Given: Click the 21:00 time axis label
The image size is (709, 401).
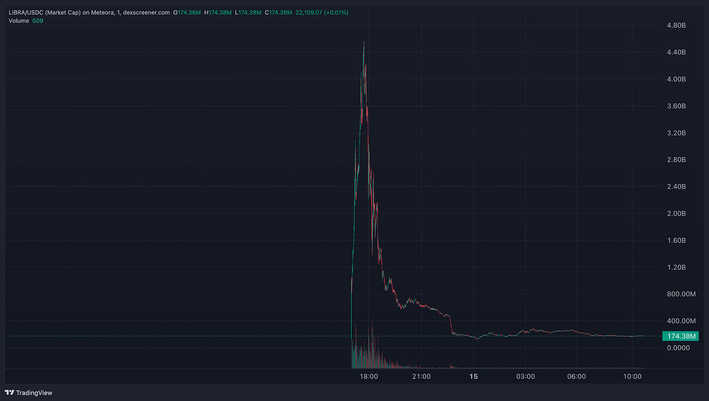Looking at the screenshot, I should (x=421, y=376).
